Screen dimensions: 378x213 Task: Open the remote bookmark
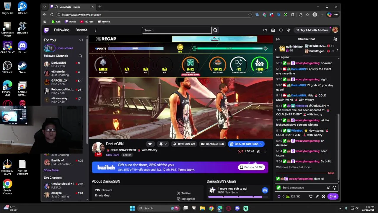[x=104, y=22]
